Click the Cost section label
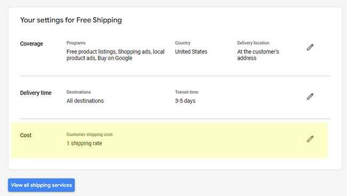This screenshot has height=196, width=347. coord(26,135)
